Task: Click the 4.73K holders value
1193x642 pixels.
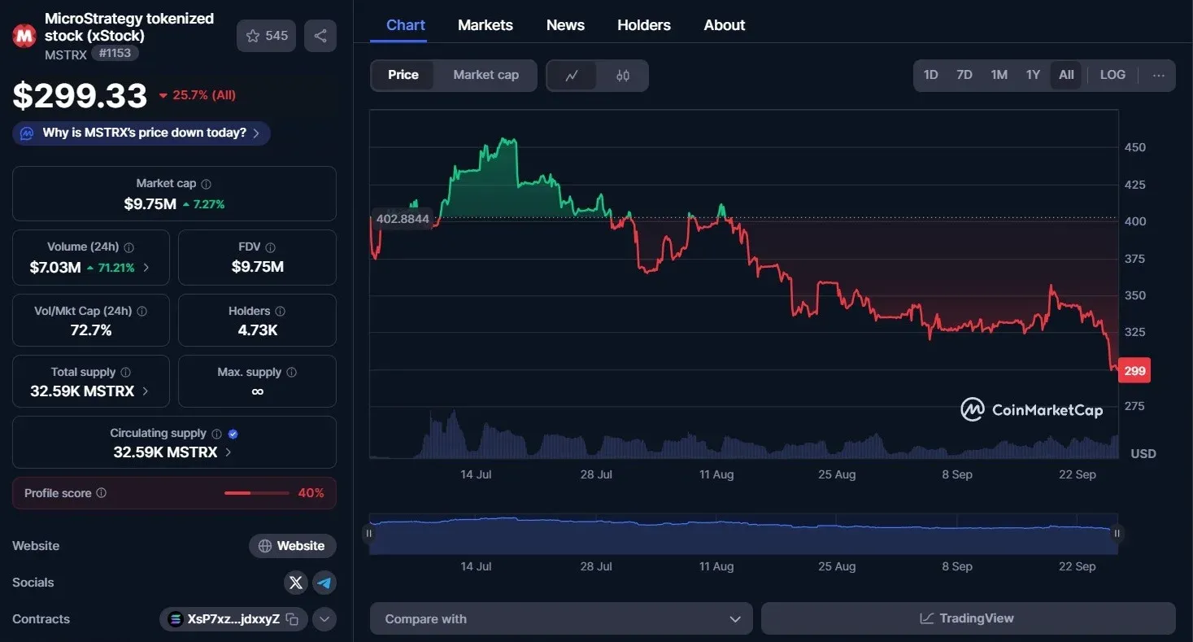Action: click(x=257, y=330)
